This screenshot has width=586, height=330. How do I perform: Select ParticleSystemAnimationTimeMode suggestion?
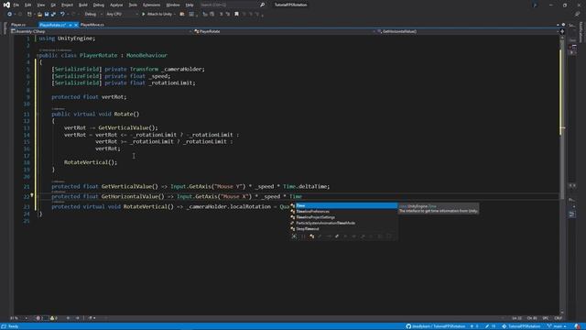(x=344, y=223)
